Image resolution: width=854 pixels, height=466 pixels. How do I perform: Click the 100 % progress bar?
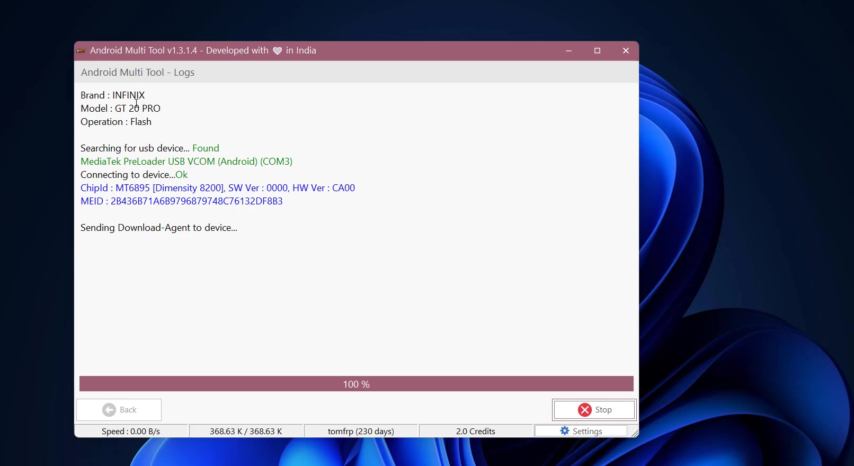pyautogui.click(x=357, y=384)
